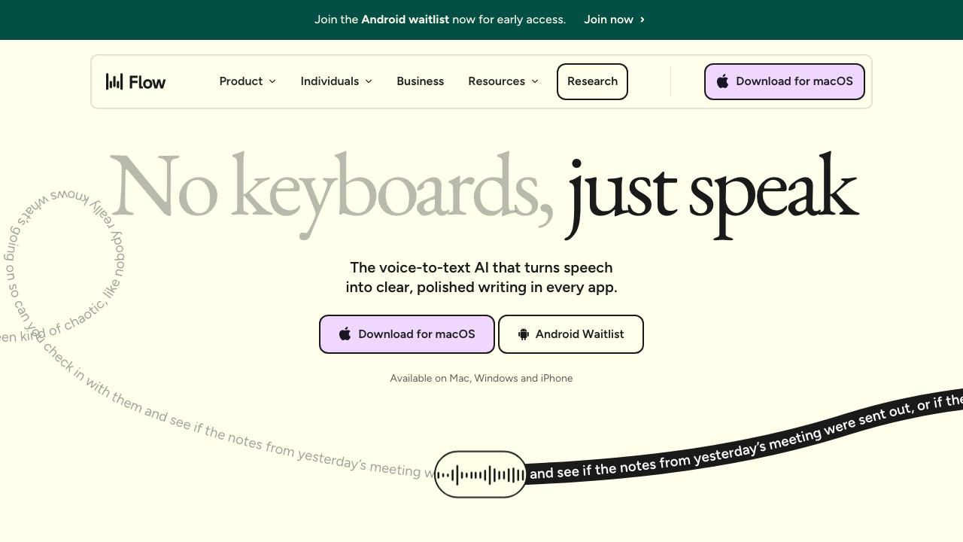Expand the Individuals dropdown chevron

(x=369, y=81)
